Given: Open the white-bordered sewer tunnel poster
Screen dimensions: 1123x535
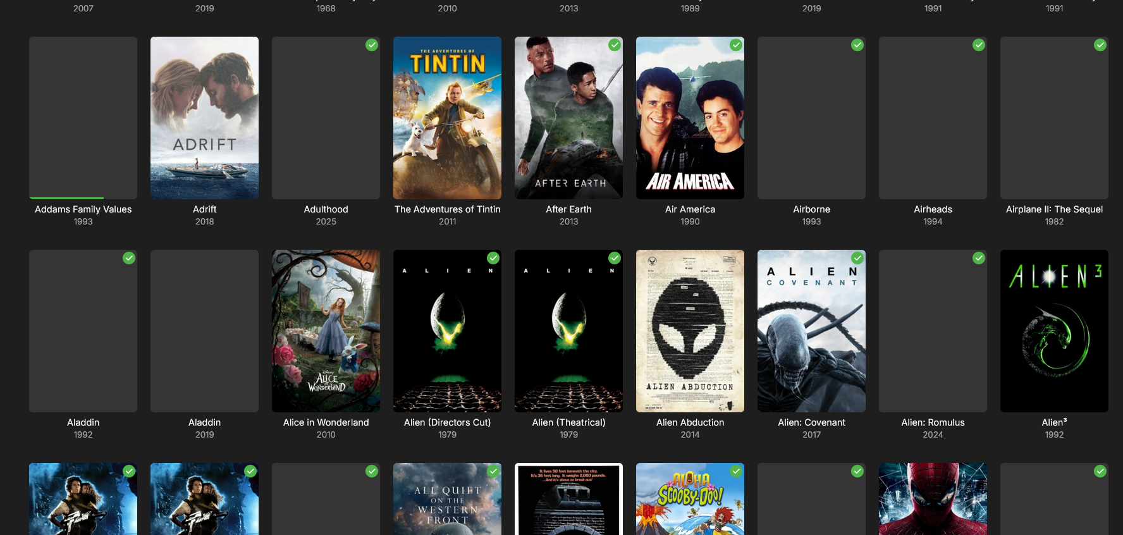Looking at the screenshot, I should (x=568, y=499).
